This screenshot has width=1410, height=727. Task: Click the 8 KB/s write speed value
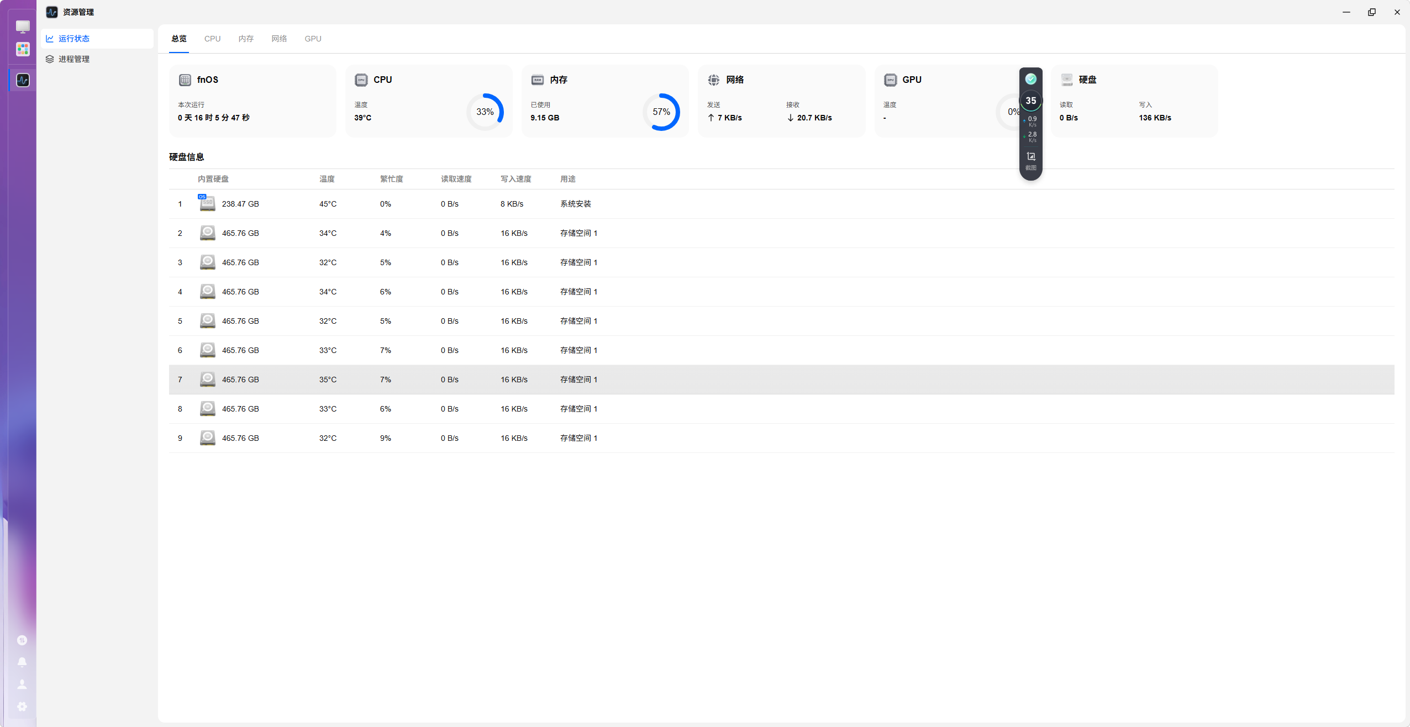tap(512, 204)
